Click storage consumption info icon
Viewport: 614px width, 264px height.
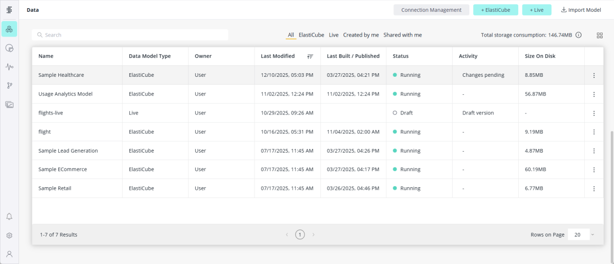point(578,35)
